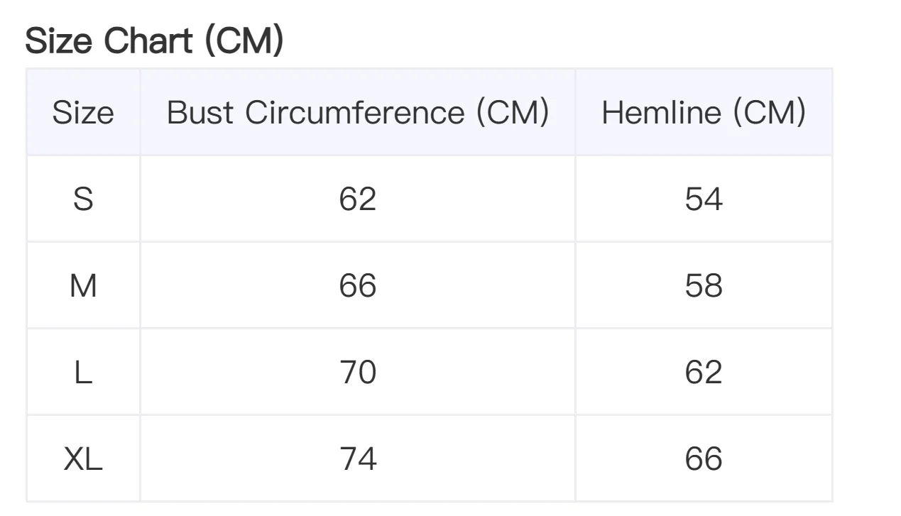Click the M row's hemline measurement

click(x=704, y=286)
